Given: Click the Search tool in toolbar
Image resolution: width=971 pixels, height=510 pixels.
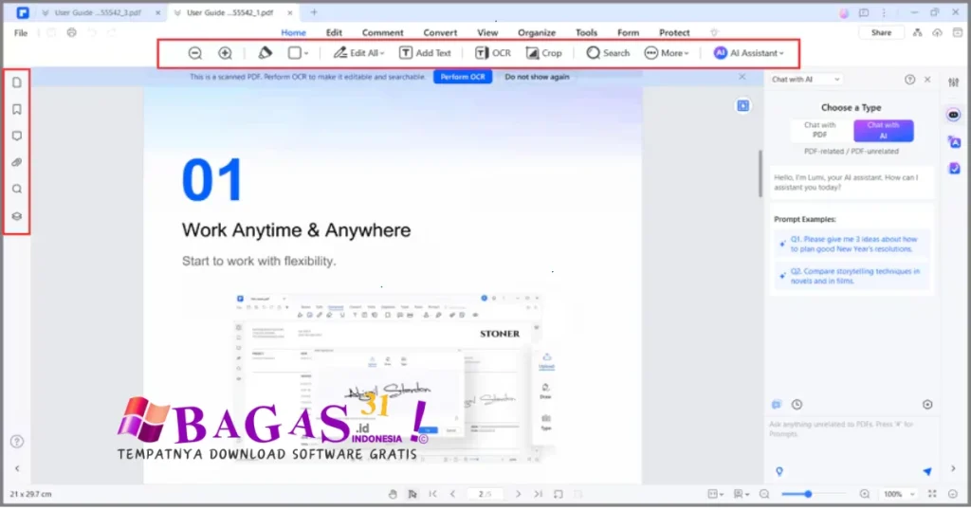Looking at the screenshot, I should pyautogui.click(x=608, y=53).
